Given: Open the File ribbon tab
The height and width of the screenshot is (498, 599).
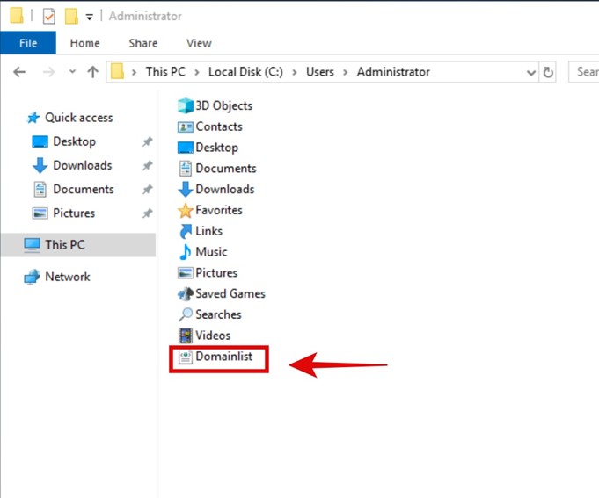Looking at the screenshot, I should point(28,43).
